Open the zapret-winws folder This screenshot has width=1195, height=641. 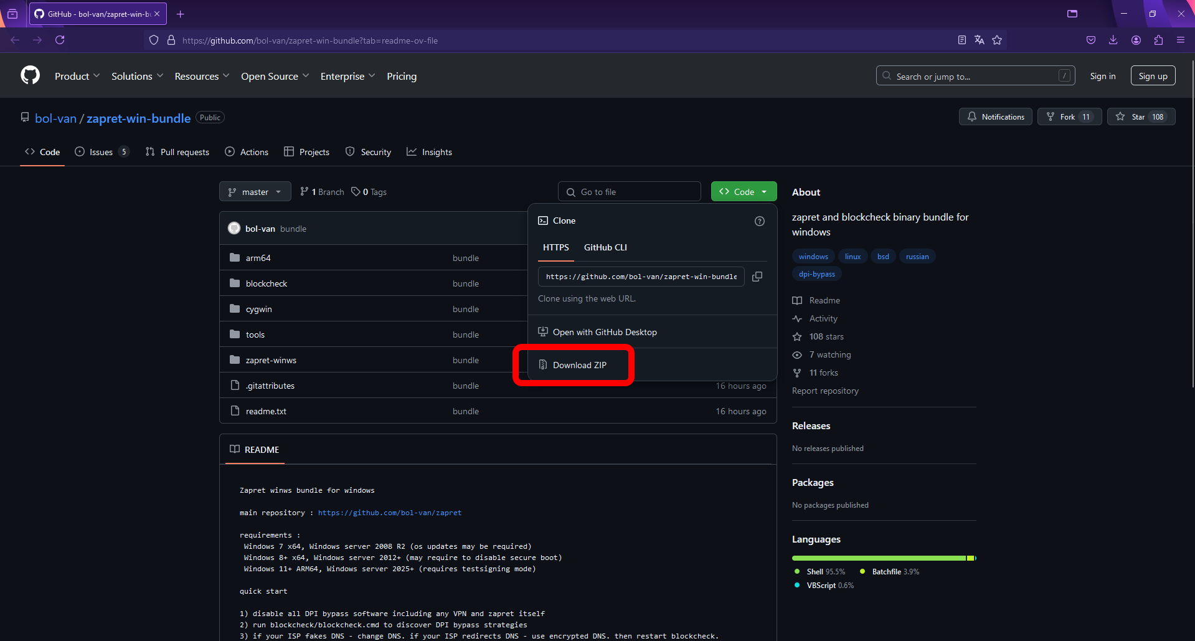point(271,360)
